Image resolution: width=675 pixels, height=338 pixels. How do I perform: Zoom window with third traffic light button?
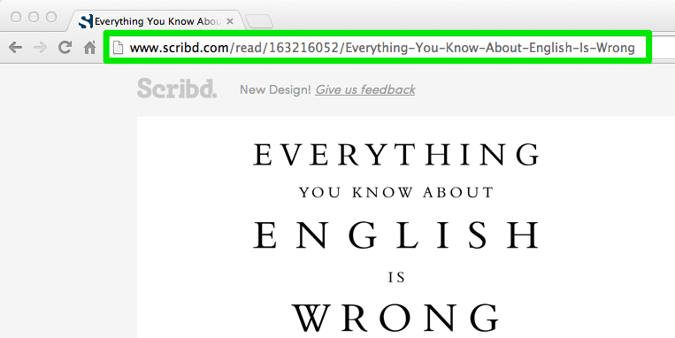pyautogui.click(x=51, y=17)
